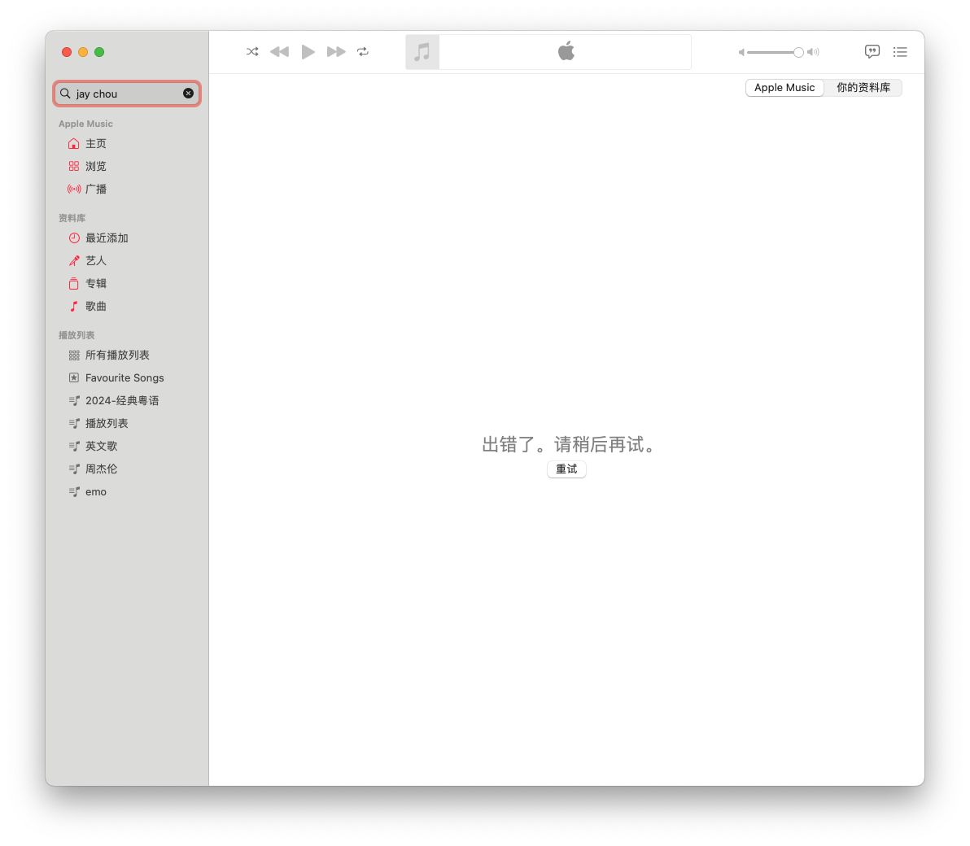Open the 周杰伦 playlist
970x846 pixels.
(101, 469)
